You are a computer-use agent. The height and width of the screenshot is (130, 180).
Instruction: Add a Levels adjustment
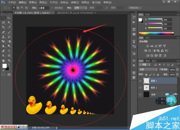tap(152, 46)
